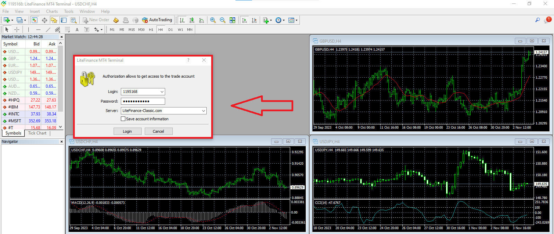Open the Charts menu
This screenshot has width=554, height=234.
(x=52, y=11)
